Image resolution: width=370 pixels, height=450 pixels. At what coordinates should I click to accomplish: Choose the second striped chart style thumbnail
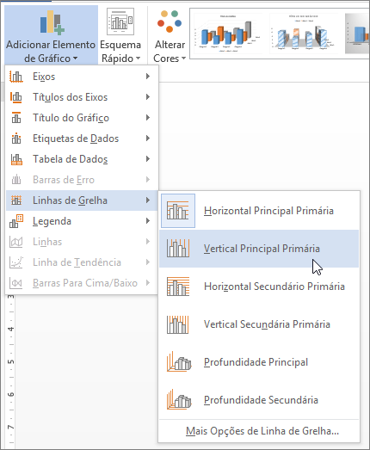304,34
